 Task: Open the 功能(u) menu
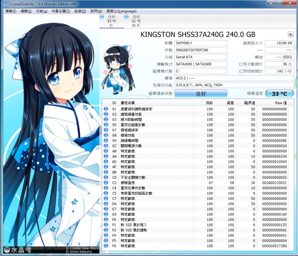(x=42, y=11)
